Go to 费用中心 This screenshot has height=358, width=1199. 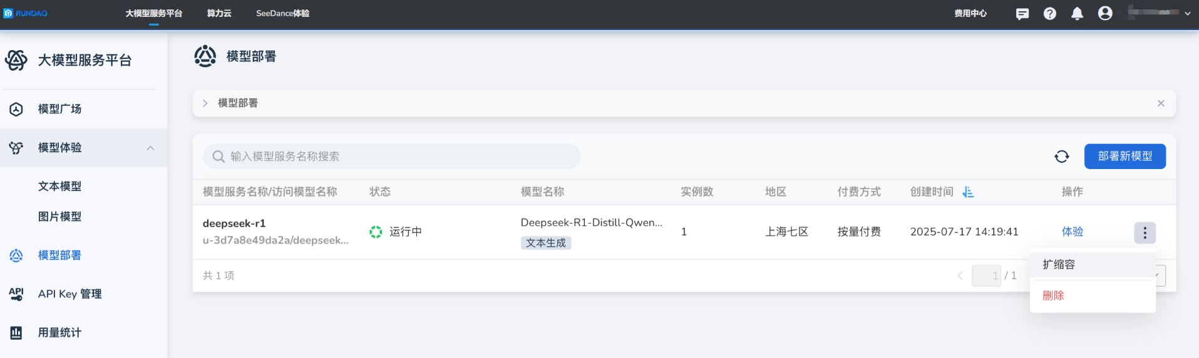[x=970, y=13]
